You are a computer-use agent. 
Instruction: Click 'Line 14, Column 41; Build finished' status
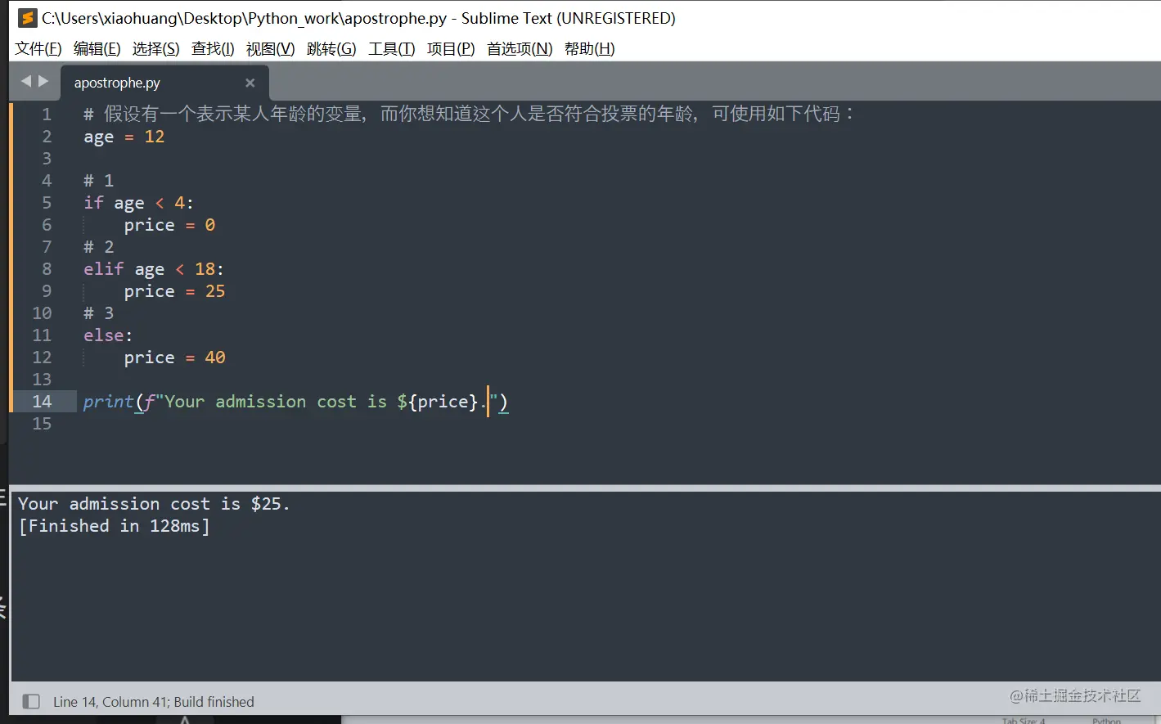(x=154, y=702)
